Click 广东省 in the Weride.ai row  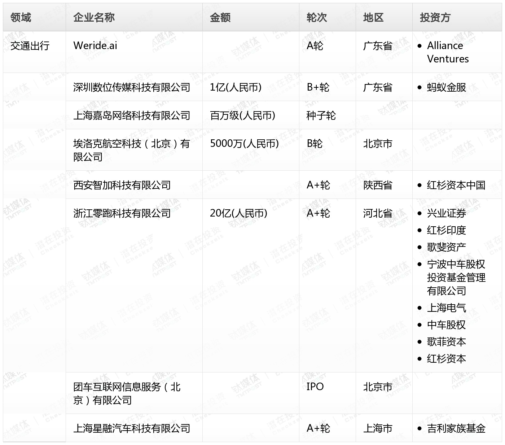click(378, 46)
